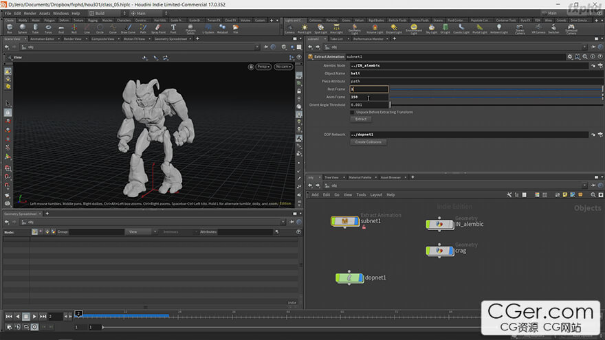Click the Create Collisions button
The width and height of the screenshot is (605, 340).
coord(368,142)
